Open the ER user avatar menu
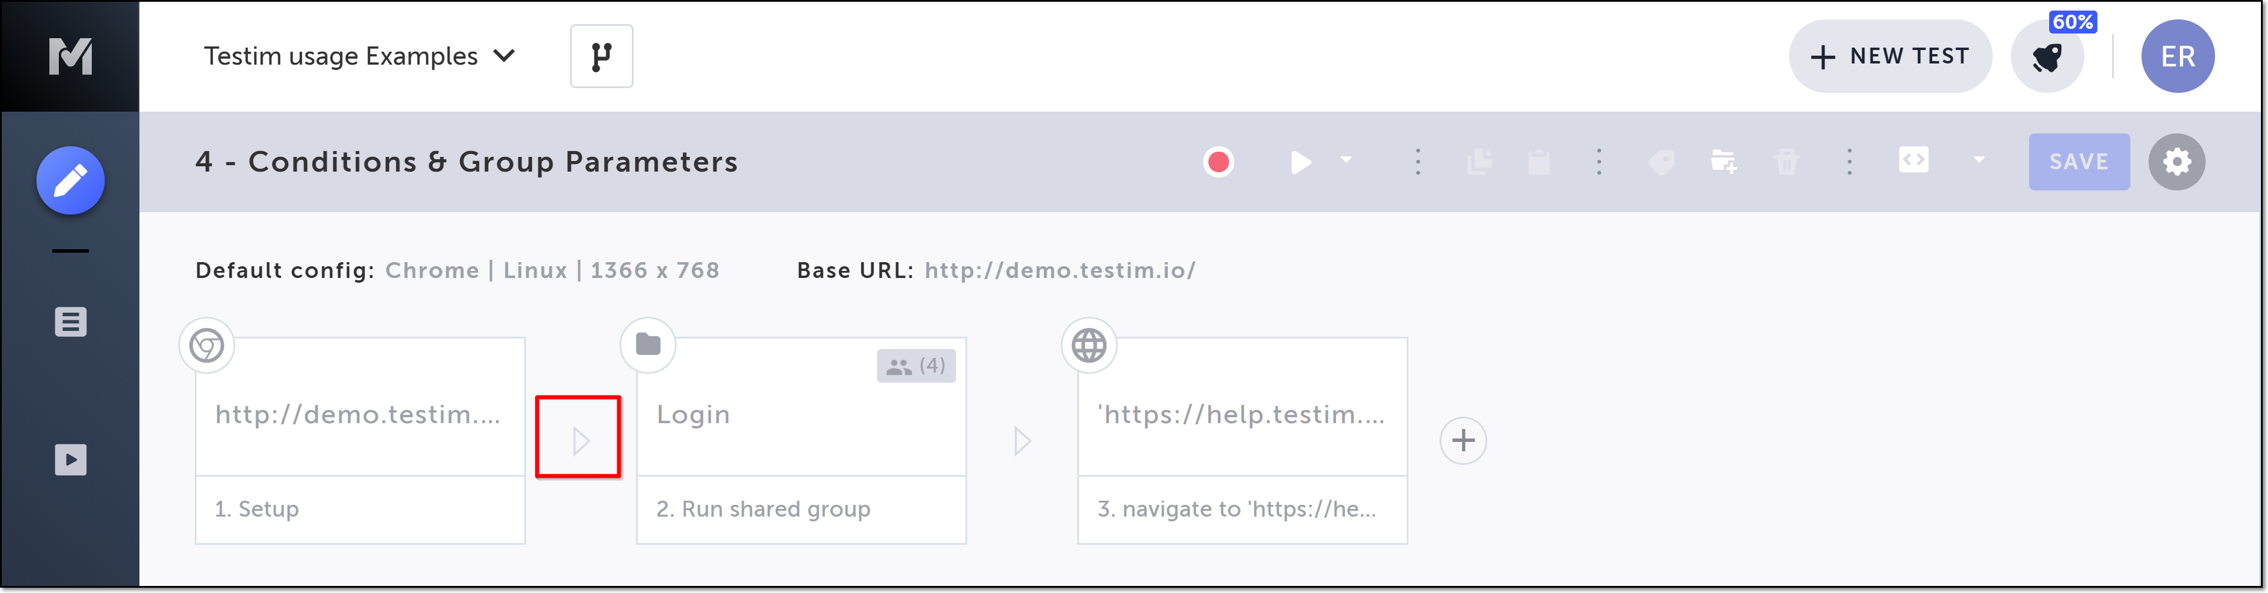 pyautogui.click(x=2176, y=56)
